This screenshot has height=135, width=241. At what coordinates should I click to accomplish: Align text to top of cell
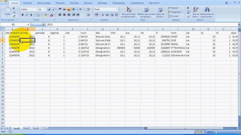click(x=60, y=9)
